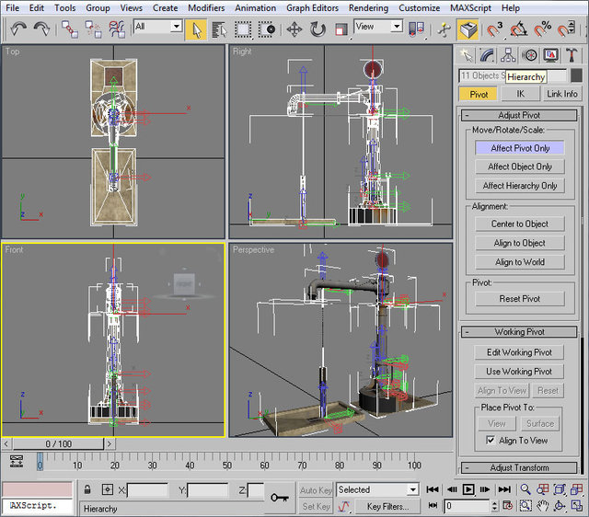The height and width of the screenshot is (517, 589).
Task: Open the Modifiers menu
Action: pos(205,7)
